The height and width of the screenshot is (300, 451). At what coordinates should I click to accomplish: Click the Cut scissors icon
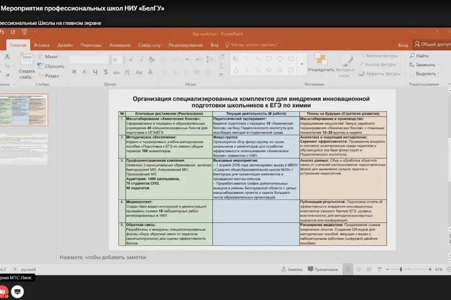[x=7, y=57]
